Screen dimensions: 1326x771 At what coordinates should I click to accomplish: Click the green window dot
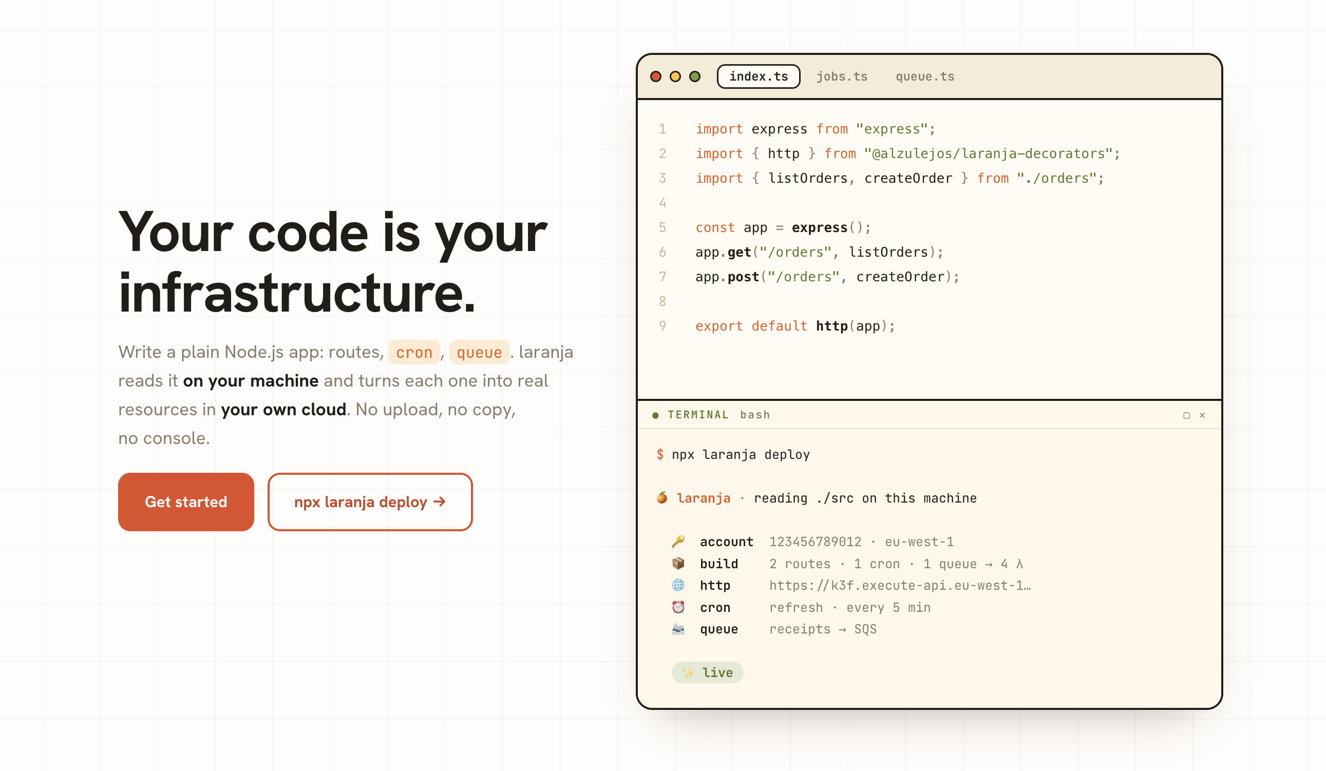(694, 77)
